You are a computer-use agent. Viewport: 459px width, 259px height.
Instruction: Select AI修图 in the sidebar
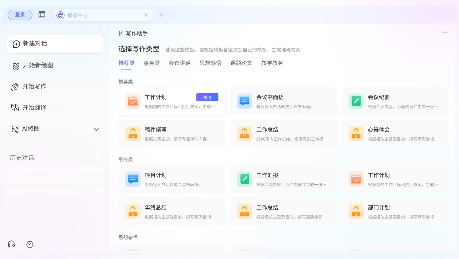31,129
